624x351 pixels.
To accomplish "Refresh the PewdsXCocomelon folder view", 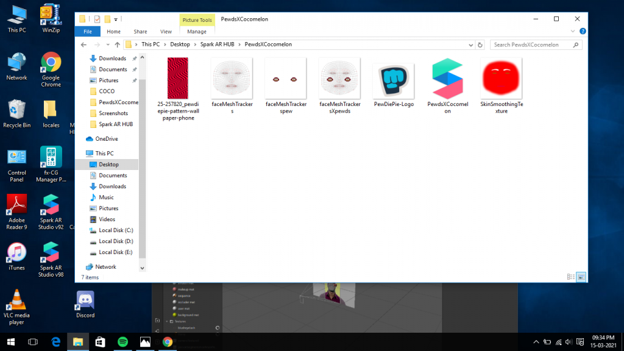I will pyautogui.click(x=480, y=44).
